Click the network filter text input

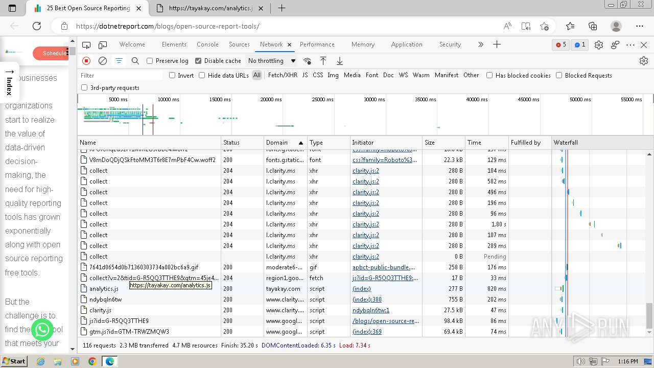click(121, 76)
